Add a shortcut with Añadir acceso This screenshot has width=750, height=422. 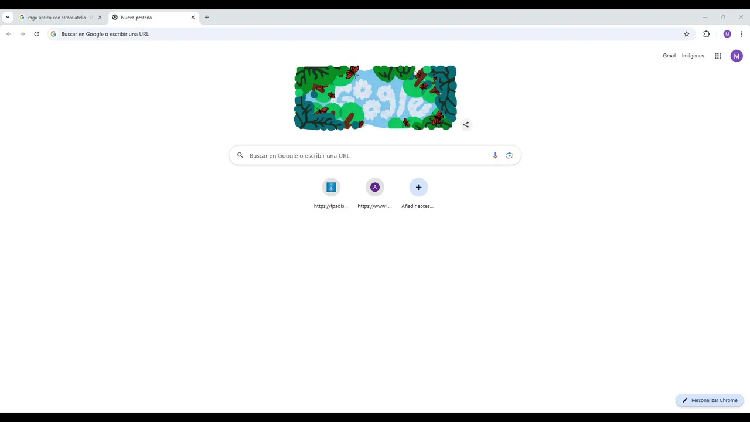tap(418, 194)
